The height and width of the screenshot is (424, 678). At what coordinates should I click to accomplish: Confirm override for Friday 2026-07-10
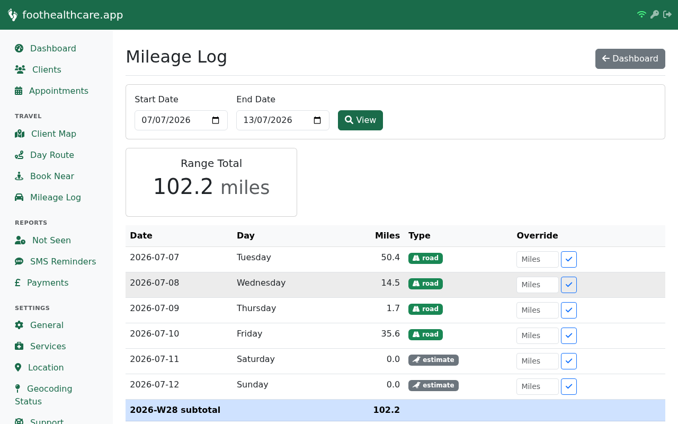(x=569, y=335)
